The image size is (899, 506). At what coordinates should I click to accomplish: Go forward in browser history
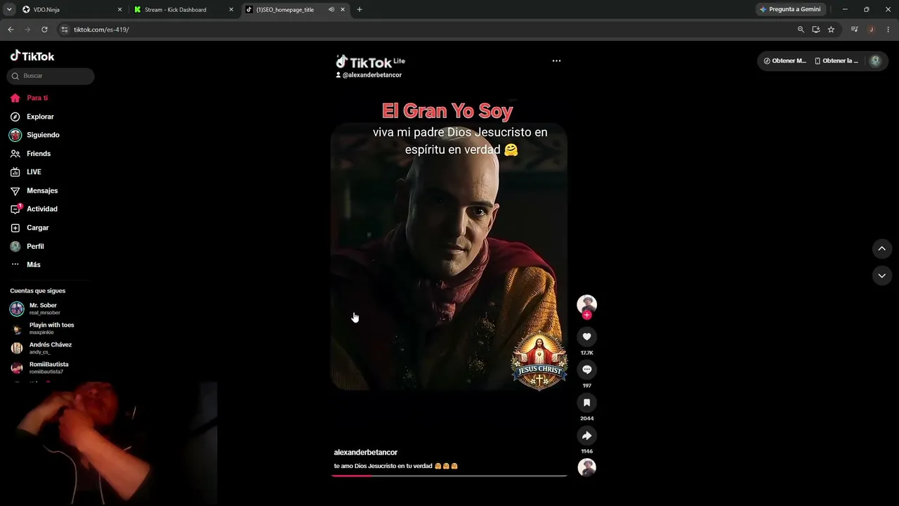(27, 30)
